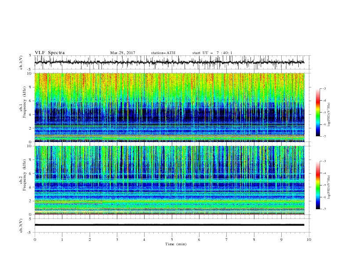Viewport: 348px width, 269px height.
Task: Click the "4" tick on the time axis
Action: 145,240
